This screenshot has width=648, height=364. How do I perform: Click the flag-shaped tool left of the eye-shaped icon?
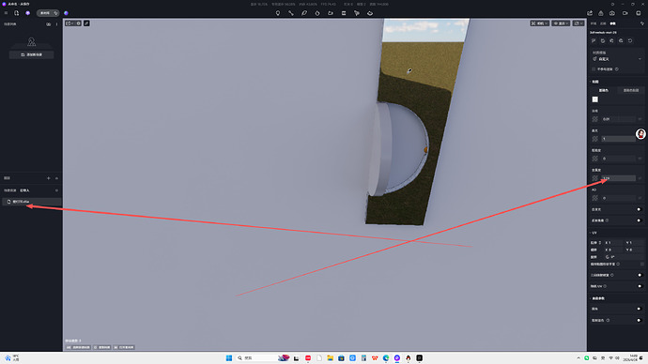point(357,13)
